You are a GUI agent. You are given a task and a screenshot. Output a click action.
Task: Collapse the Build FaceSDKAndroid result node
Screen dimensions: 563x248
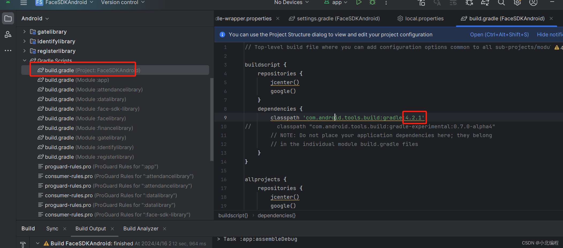point(38,243)
